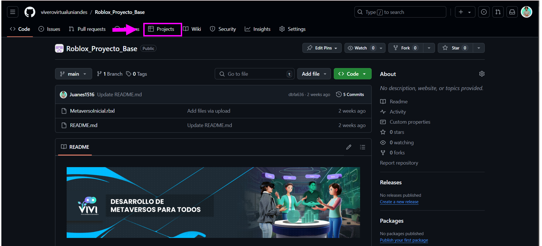This screenshot has height=246, width=542.
Task: Click the Vivi metaversos banner image
Action: click(x=213, y=202)
